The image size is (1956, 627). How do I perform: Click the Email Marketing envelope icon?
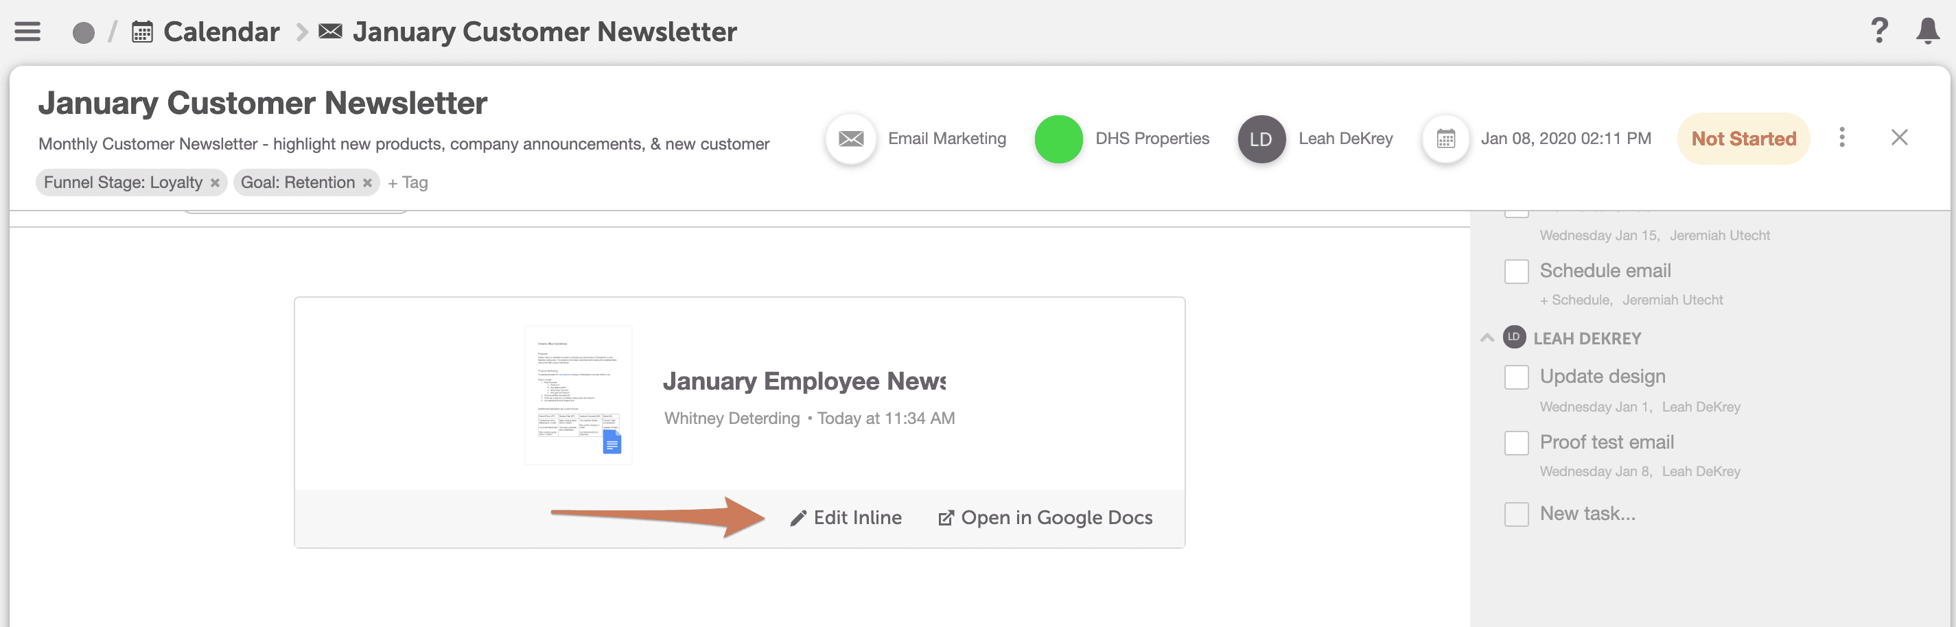850,139
